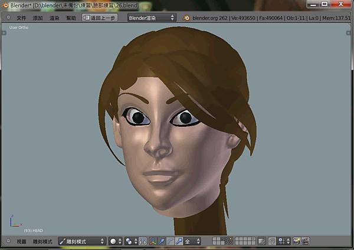Click the blender.org 262 version link
This screenshot has width=354, height=250.
tap(209, 18)
